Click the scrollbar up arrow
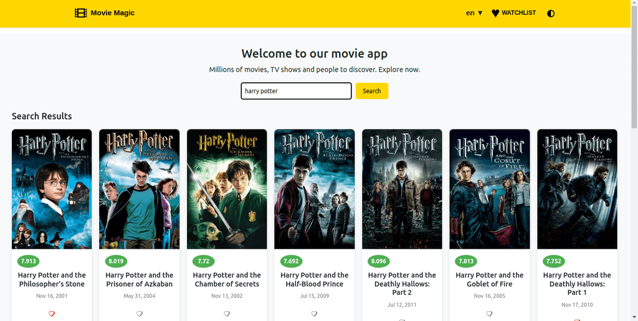The height and width of the screenshot is (321, 638). 634,3
